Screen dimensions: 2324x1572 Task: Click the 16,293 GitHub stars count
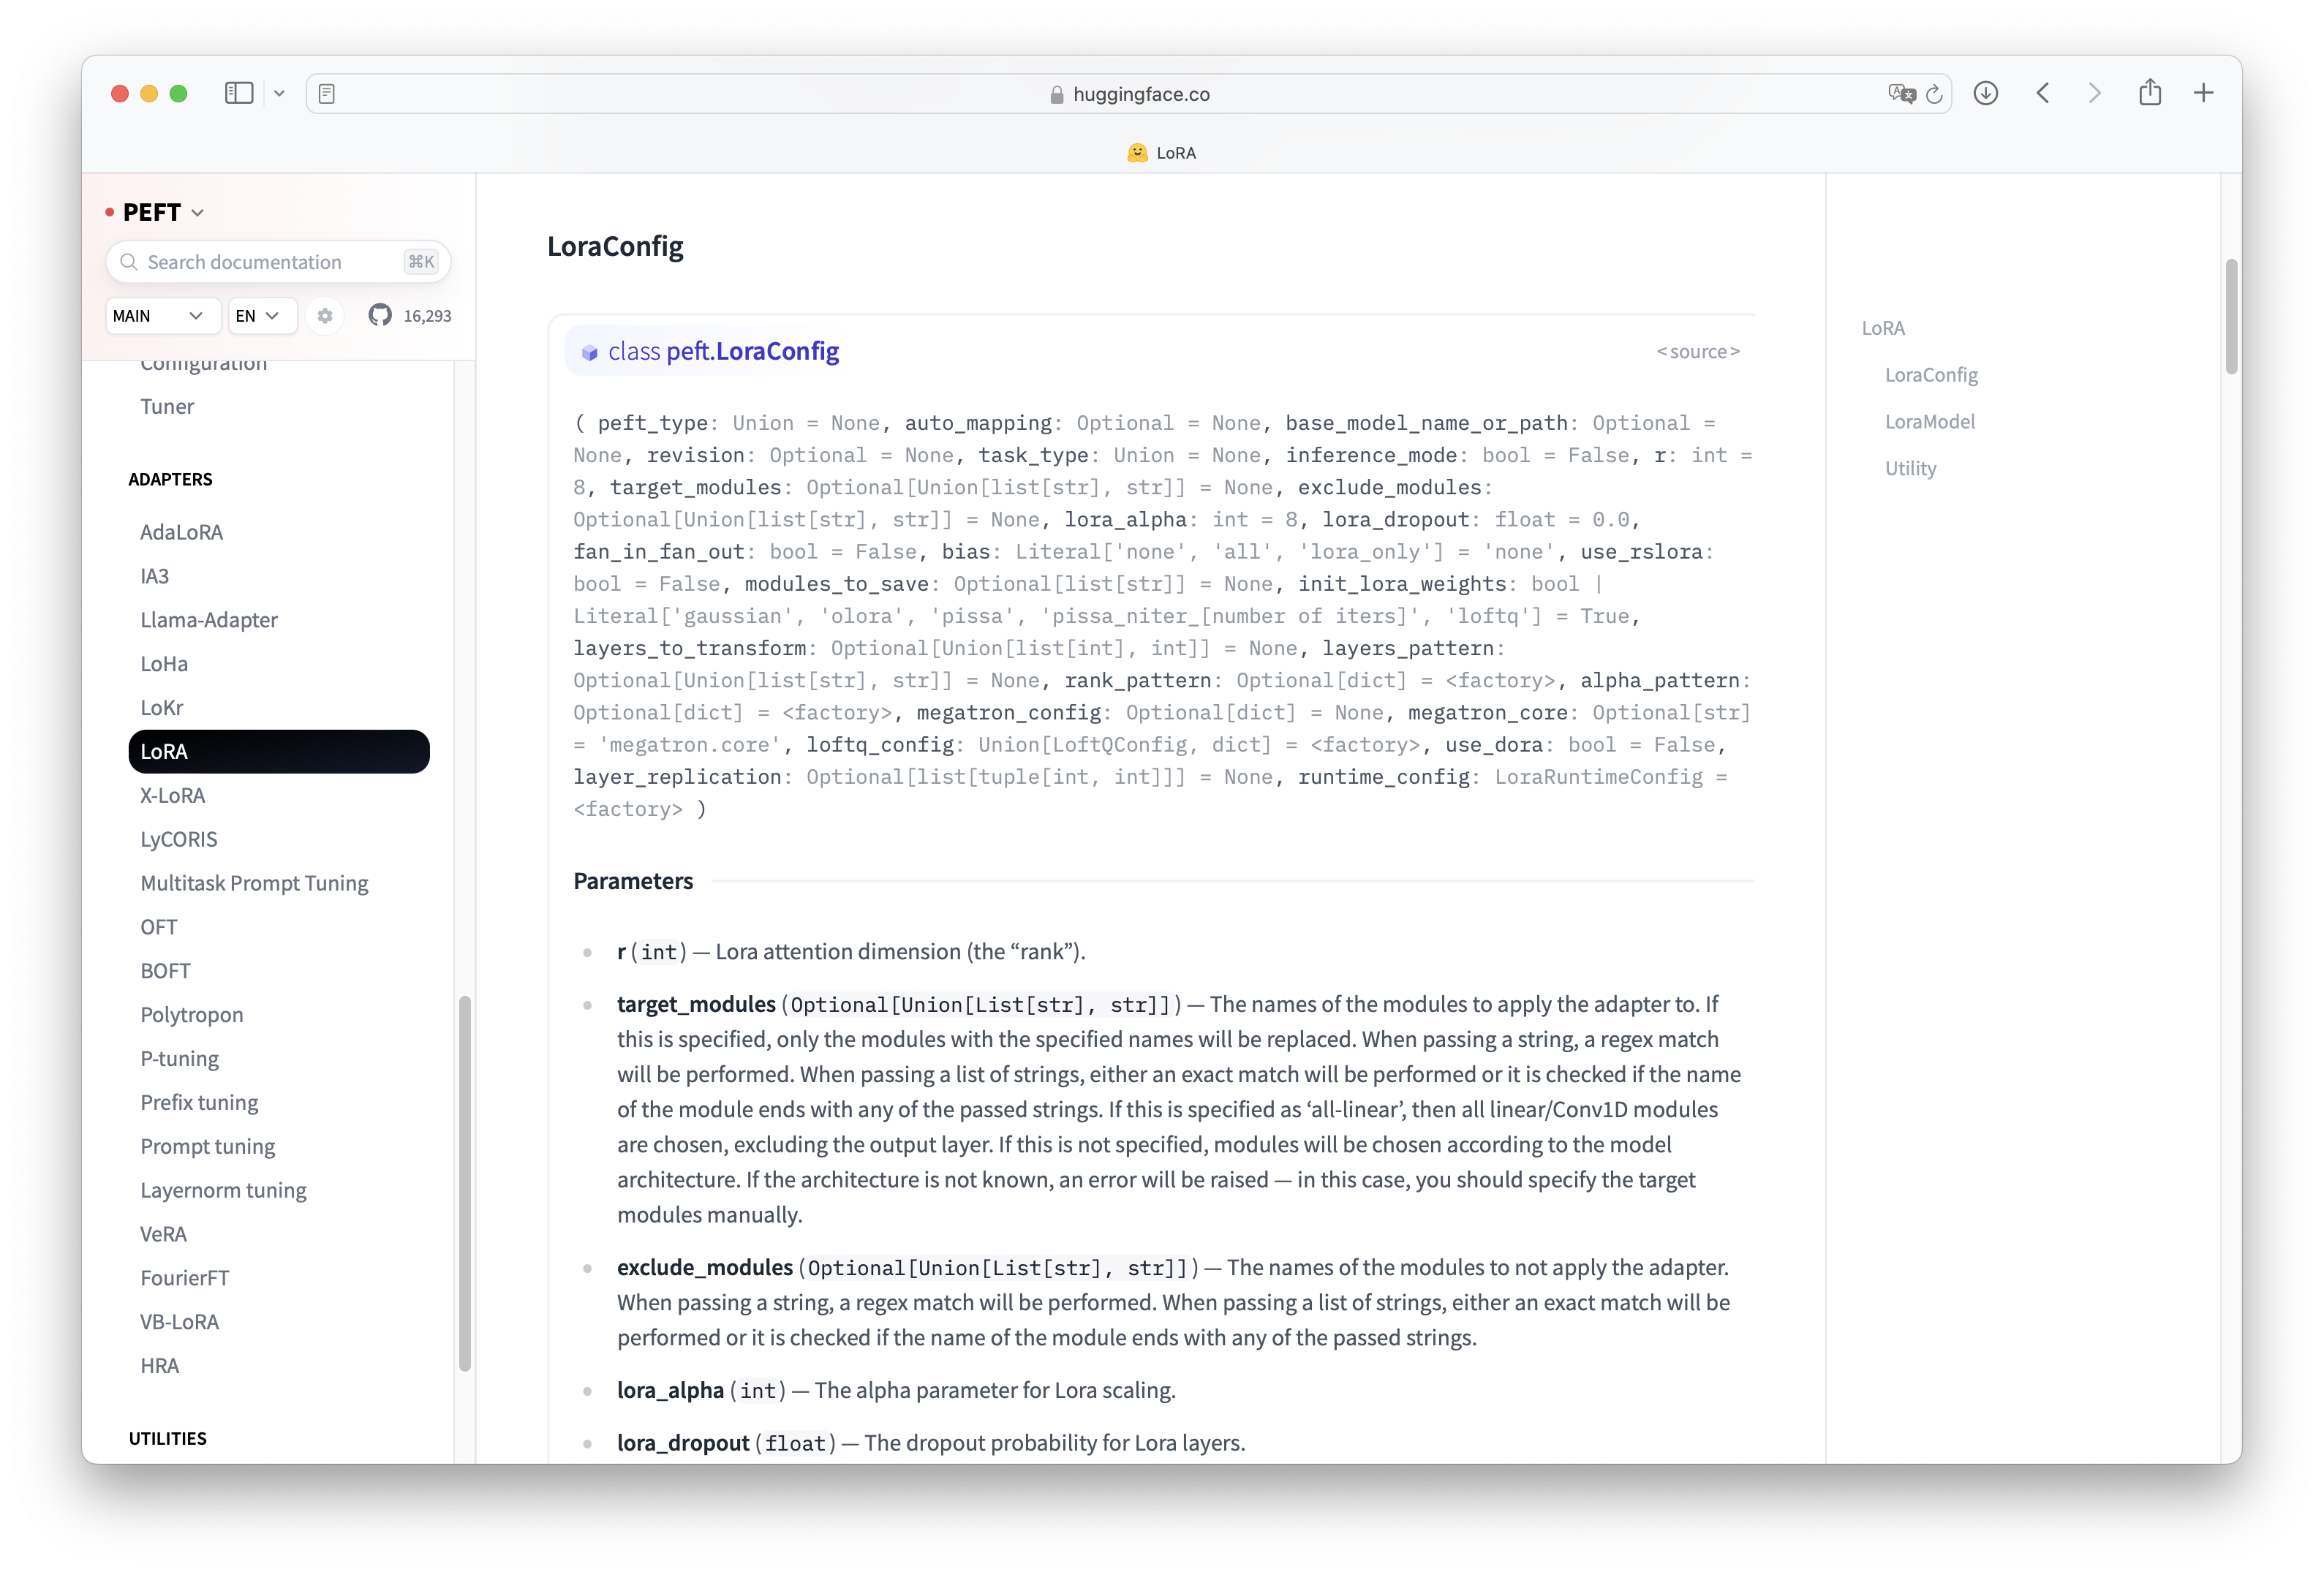tap(427, 316)
